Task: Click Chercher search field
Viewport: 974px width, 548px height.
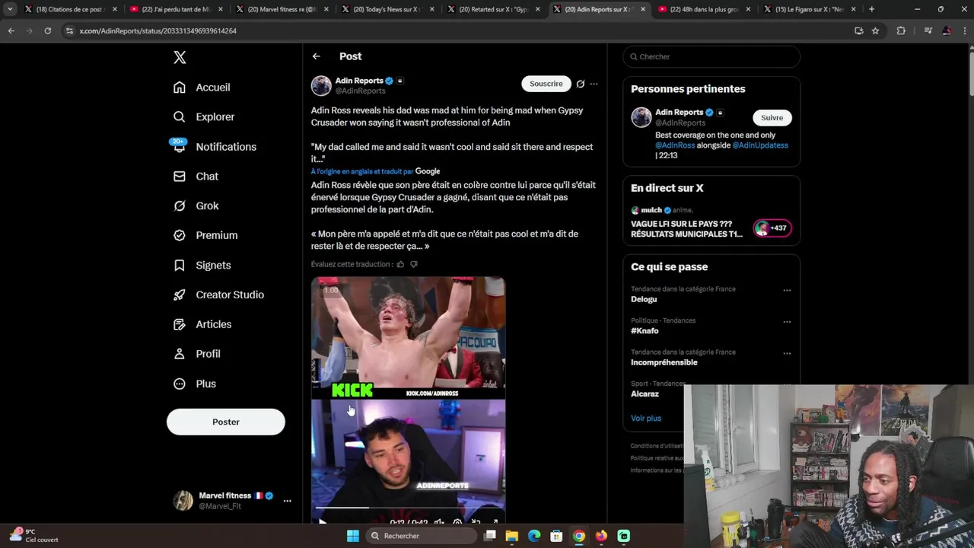Action: [711, 56]
